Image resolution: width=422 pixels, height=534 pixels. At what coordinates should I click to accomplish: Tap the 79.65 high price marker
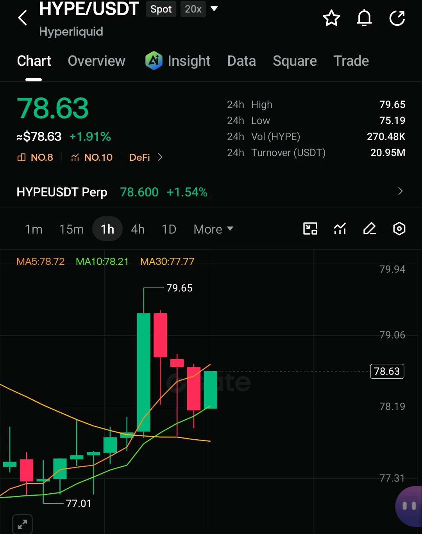[x=179, y=288]
